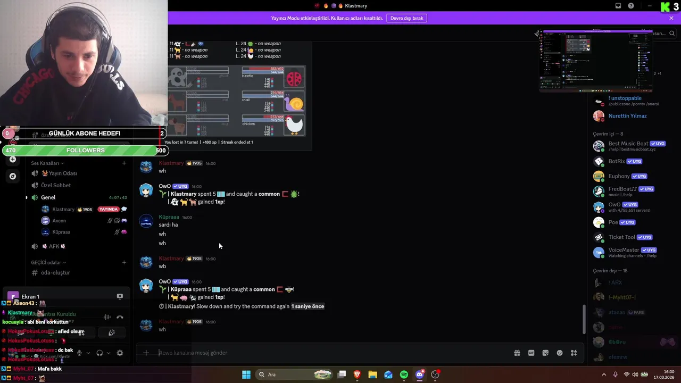Screen dimensions: 681x383
Task: Dismiss the streamer mode banner
Action: 671,18
